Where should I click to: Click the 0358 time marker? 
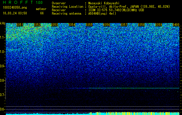point(141,25)
